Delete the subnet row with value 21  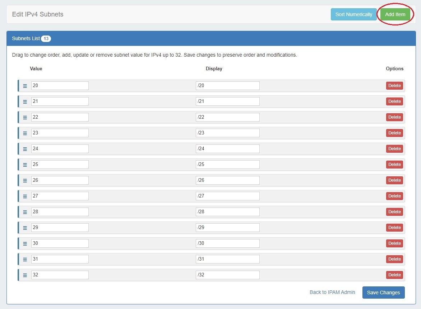pos(394,101)
